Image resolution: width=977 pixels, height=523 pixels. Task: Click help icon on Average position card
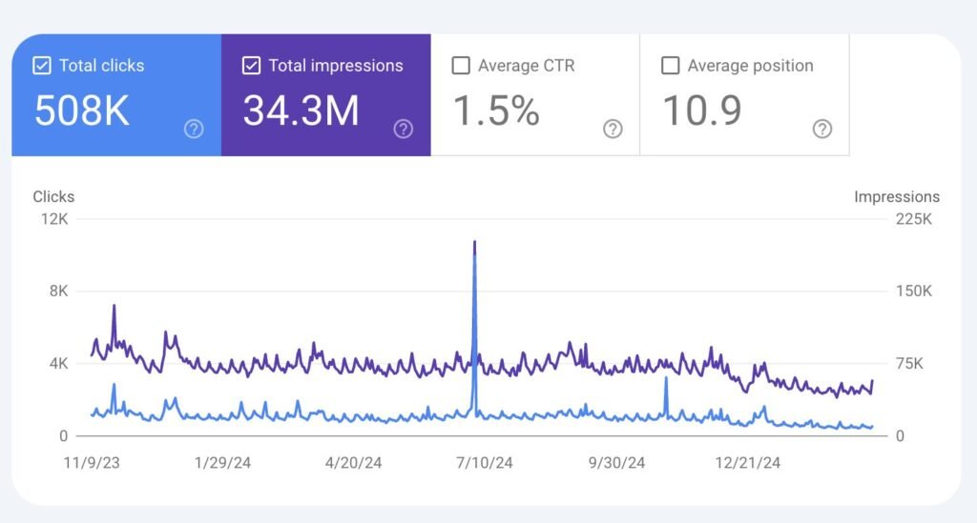[x=821, y=129]
